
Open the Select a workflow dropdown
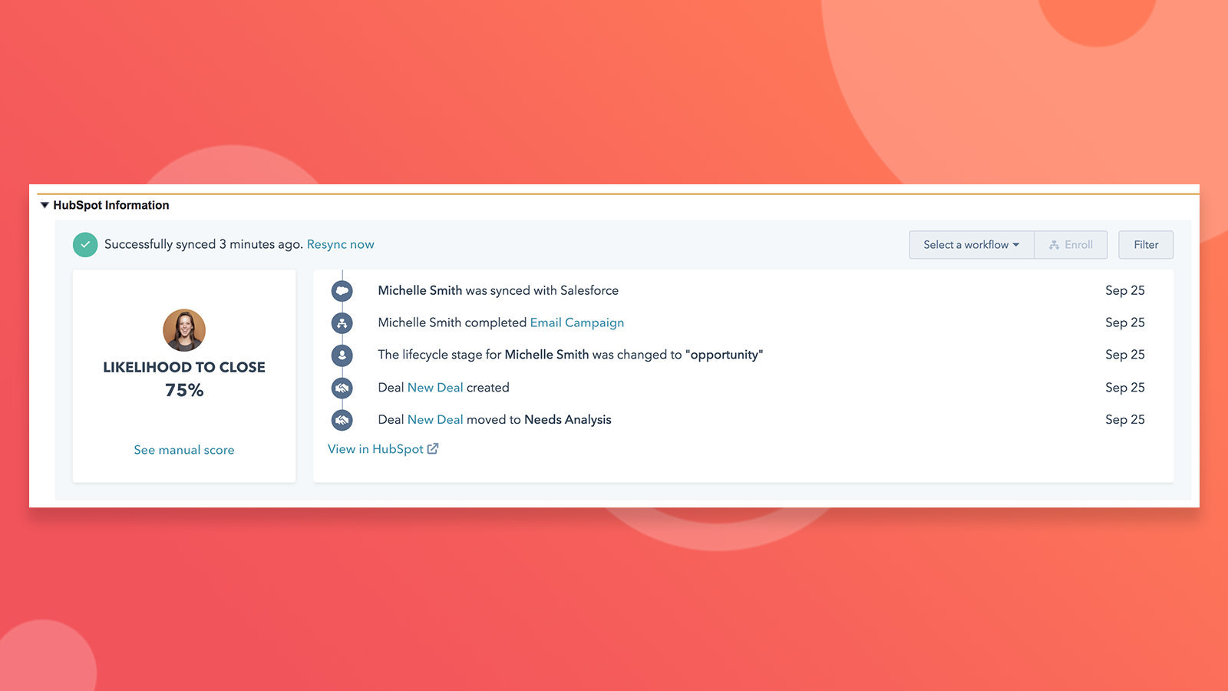pyautogui.click(x=971, y=245)
